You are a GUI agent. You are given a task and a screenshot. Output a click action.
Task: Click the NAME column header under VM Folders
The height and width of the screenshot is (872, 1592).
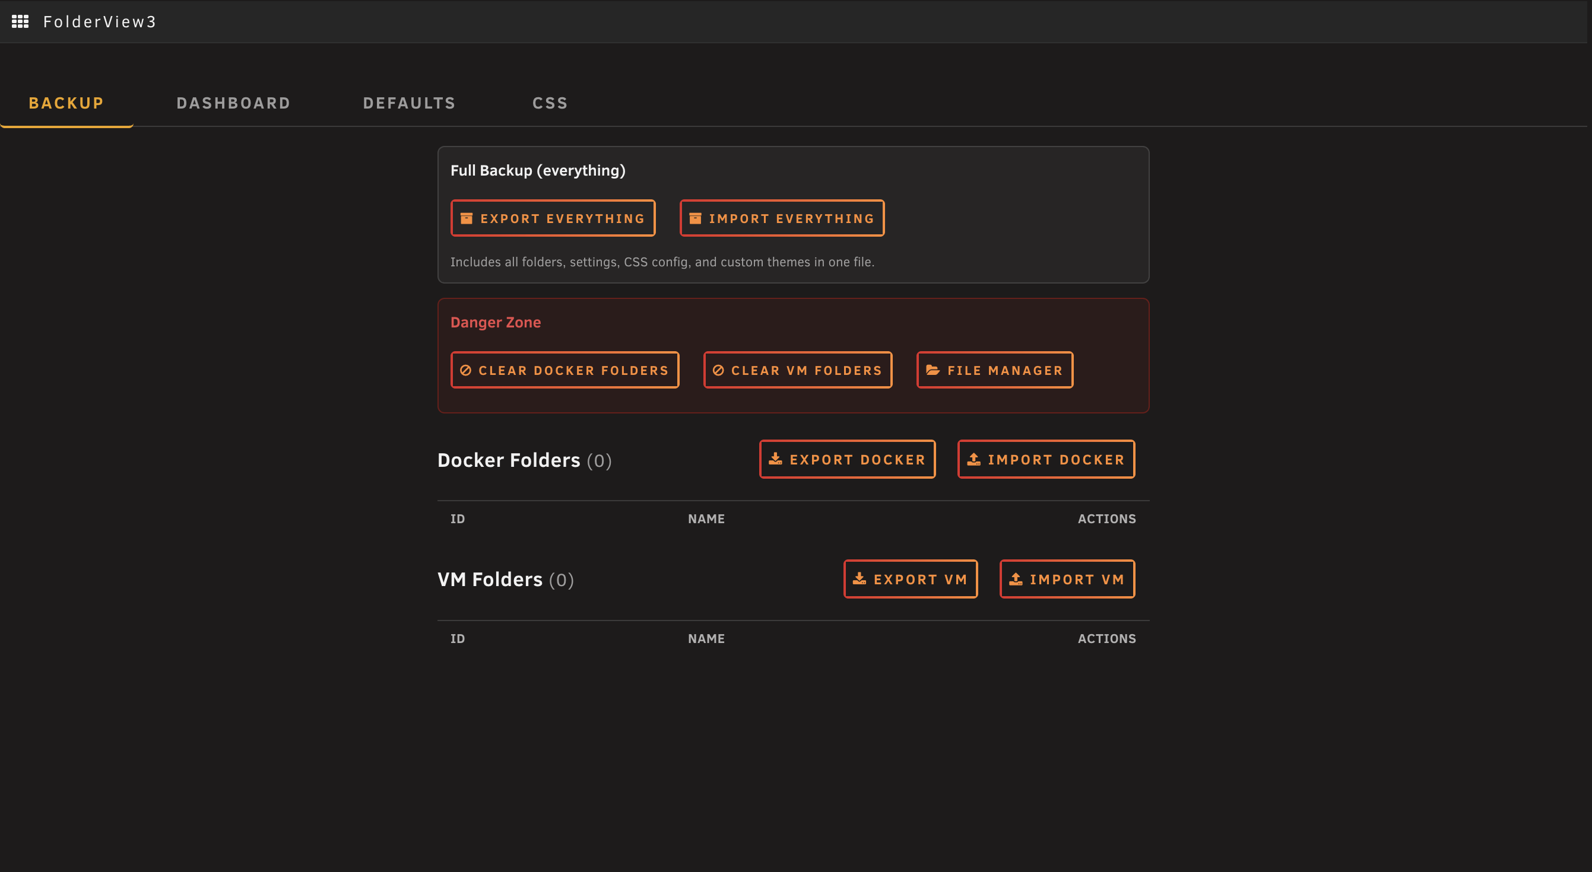(706, 638)
